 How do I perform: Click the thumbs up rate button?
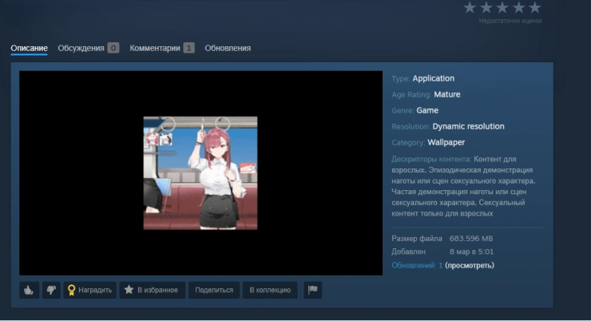coord(29,290)
